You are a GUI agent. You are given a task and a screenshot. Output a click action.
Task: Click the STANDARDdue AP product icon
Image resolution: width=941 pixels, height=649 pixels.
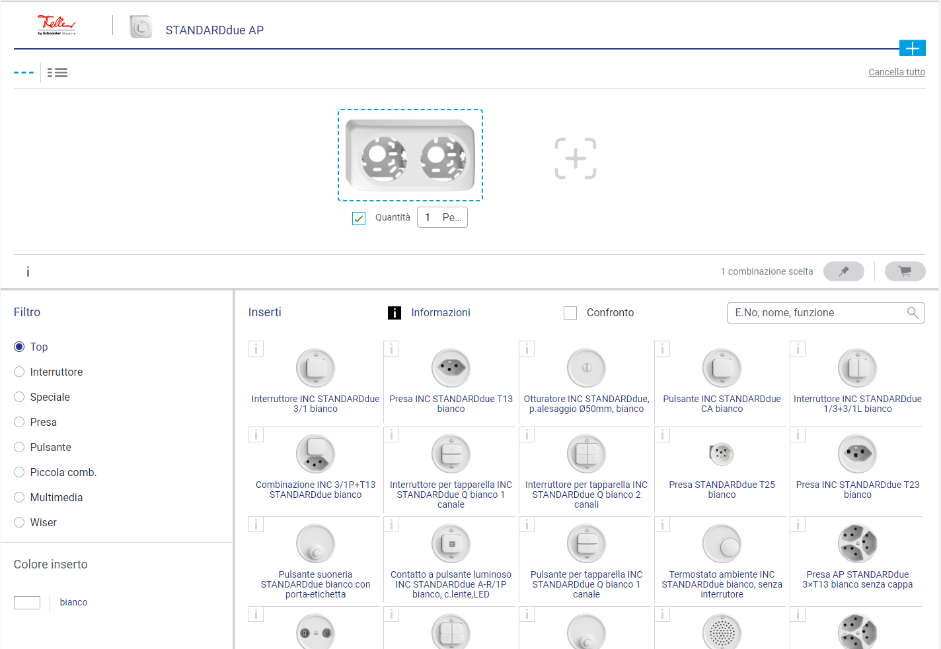(x=141, y=27)
